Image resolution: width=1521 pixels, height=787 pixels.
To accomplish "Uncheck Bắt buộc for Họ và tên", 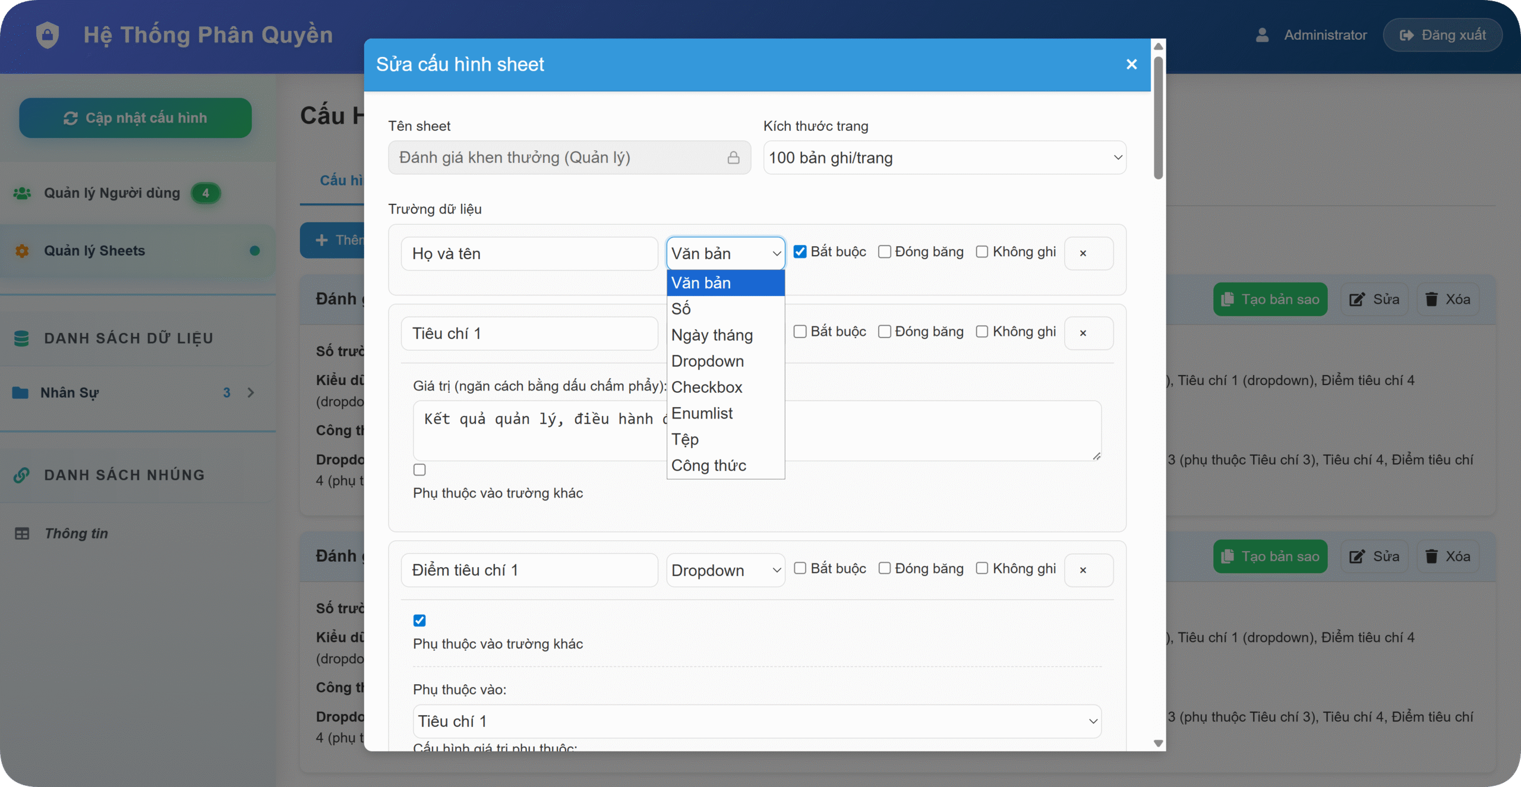I will click(800, 252).
